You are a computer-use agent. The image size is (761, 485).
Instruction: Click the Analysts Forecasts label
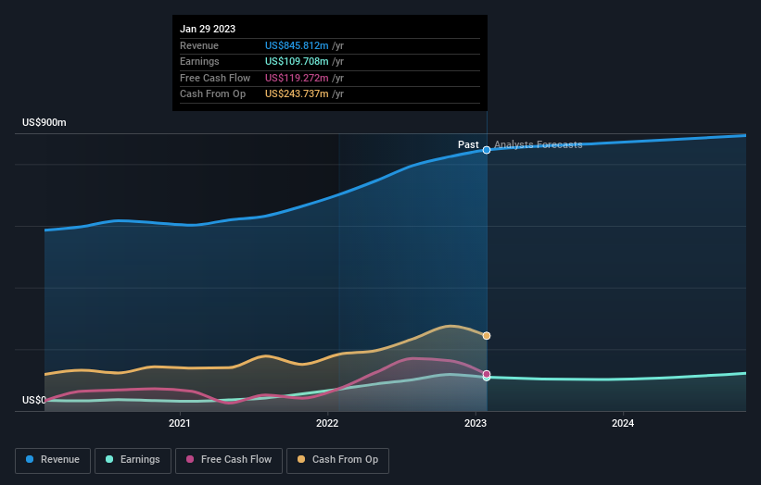pos(539,144)
